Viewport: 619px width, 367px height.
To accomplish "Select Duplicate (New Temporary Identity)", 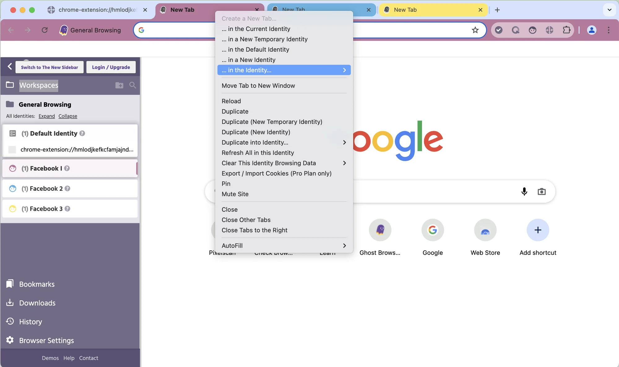I will (284, 122).
